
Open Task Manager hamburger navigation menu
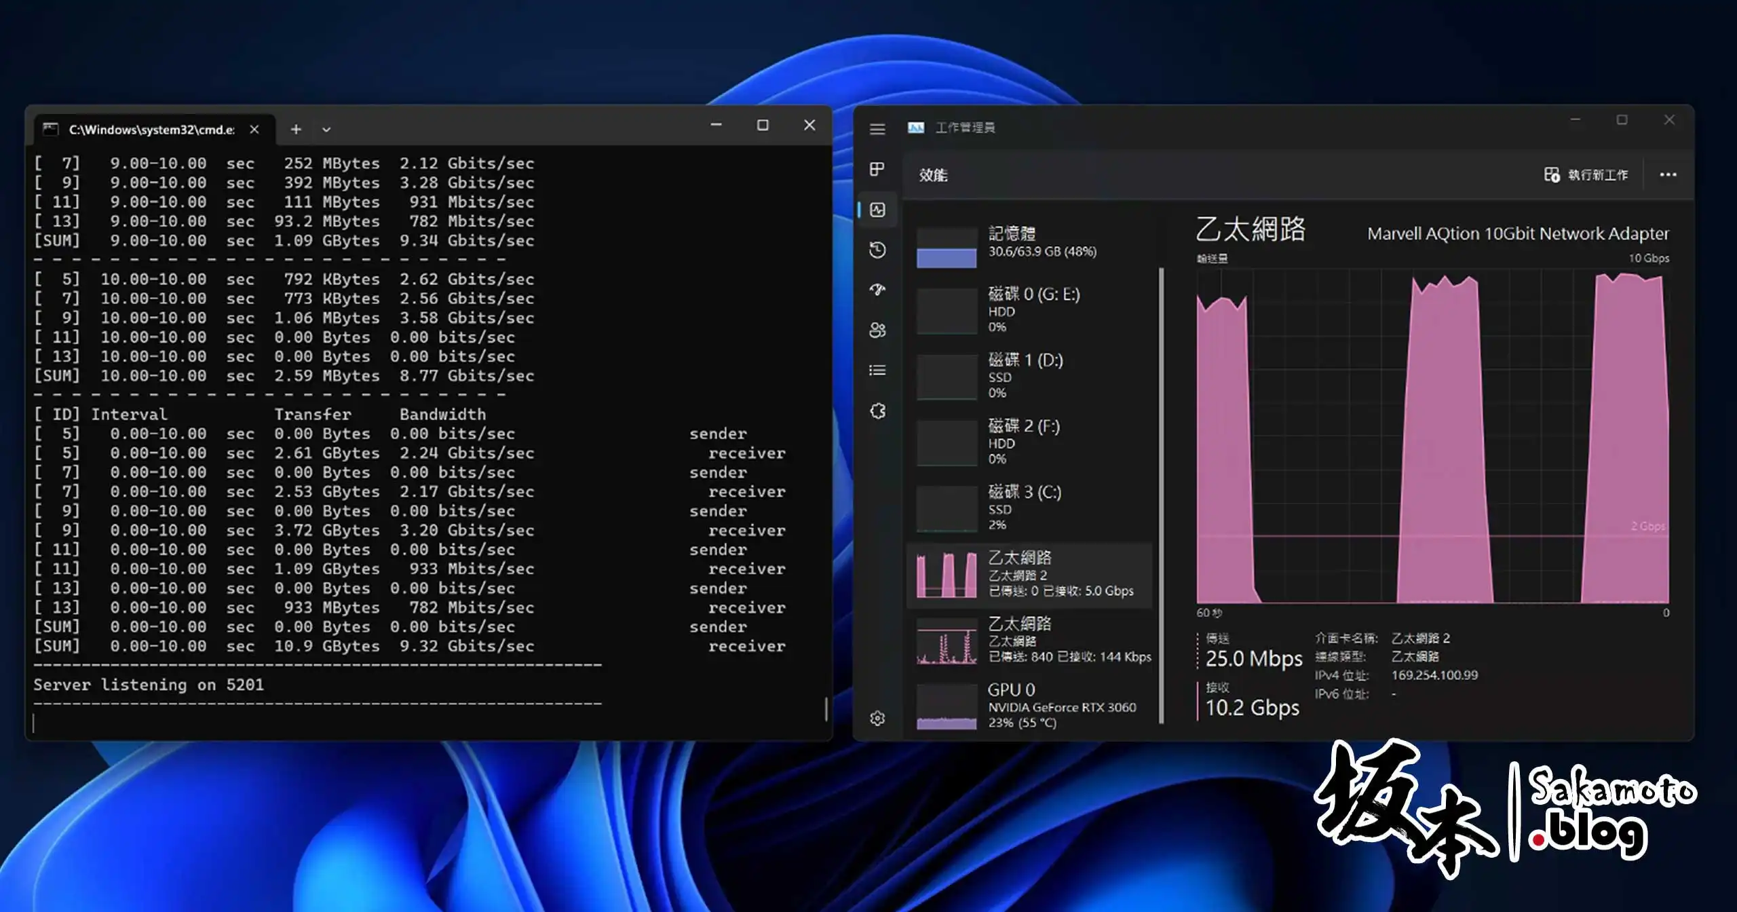(x=877, y=129)
